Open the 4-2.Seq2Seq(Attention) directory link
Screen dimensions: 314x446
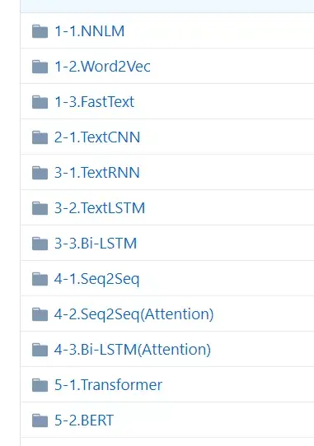134,314
